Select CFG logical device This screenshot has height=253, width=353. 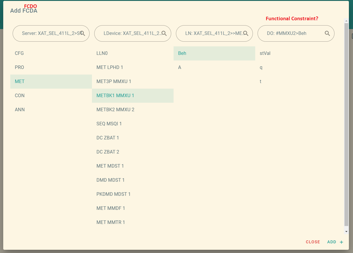tap(51, 53)
